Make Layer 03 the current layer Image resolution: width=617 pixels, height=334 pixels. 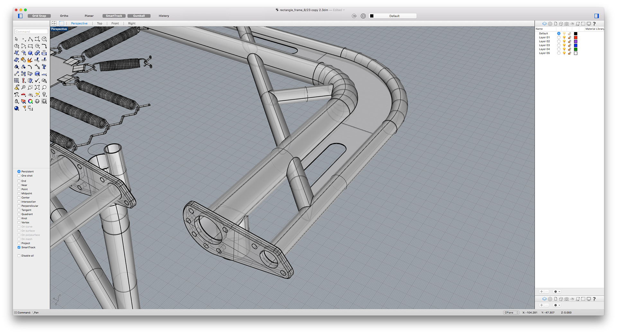(559, 45)
